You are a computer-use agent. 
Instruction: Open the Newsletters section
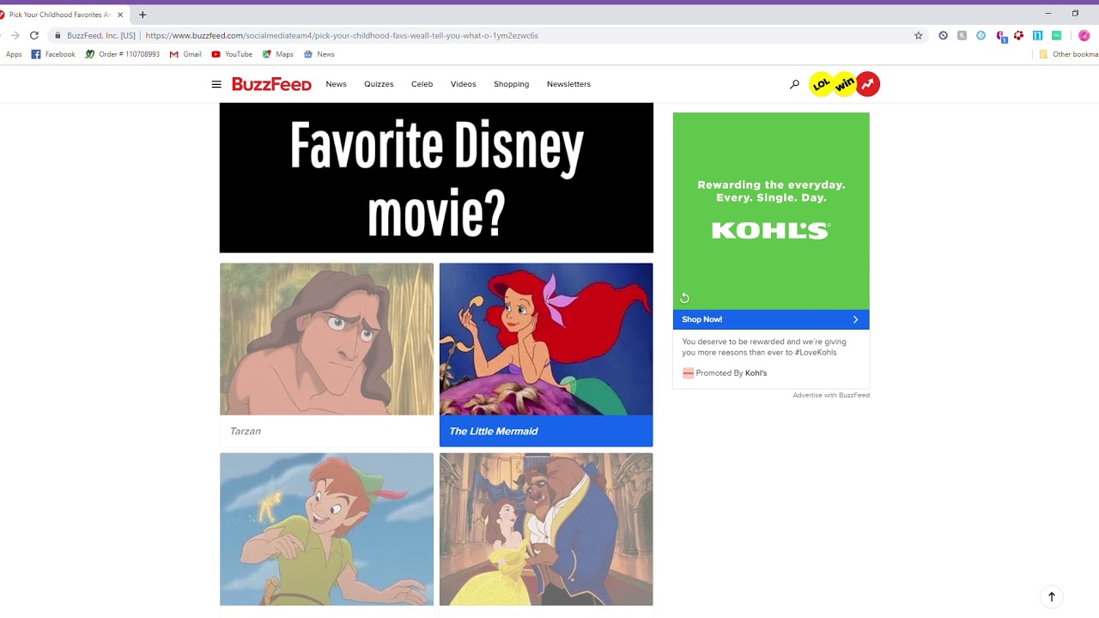(568, 84)
